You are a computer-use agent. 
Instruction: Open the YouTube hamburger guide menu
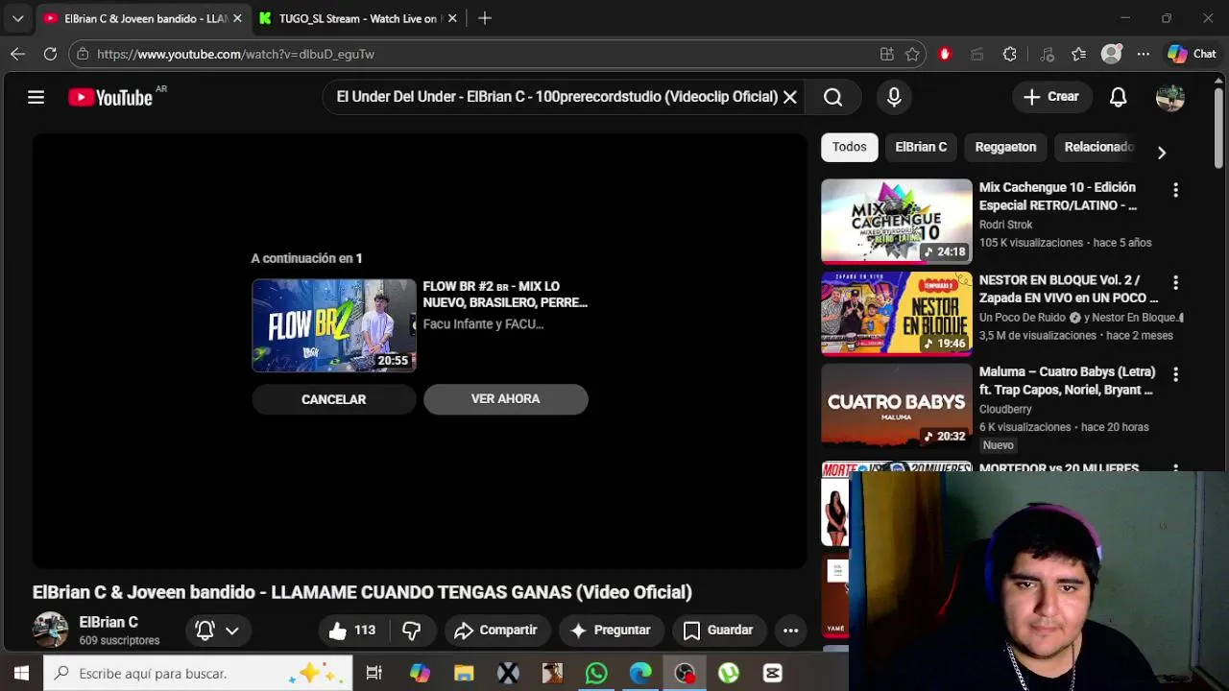click(x=36, y=97)
